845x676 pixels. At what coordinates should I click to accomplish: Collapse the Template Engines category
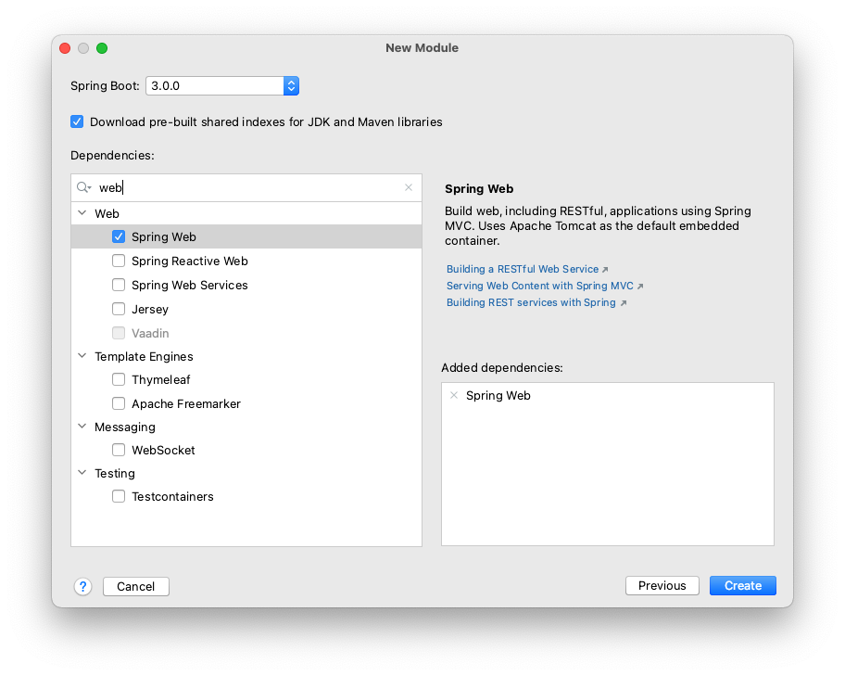click(x=82, y=356)
